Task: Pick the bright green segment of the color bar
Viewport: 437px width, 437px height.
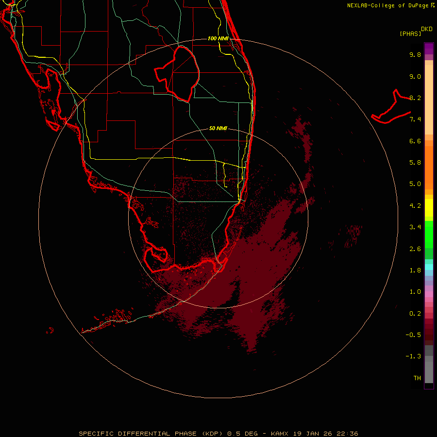Action: (x=429, y=235)
